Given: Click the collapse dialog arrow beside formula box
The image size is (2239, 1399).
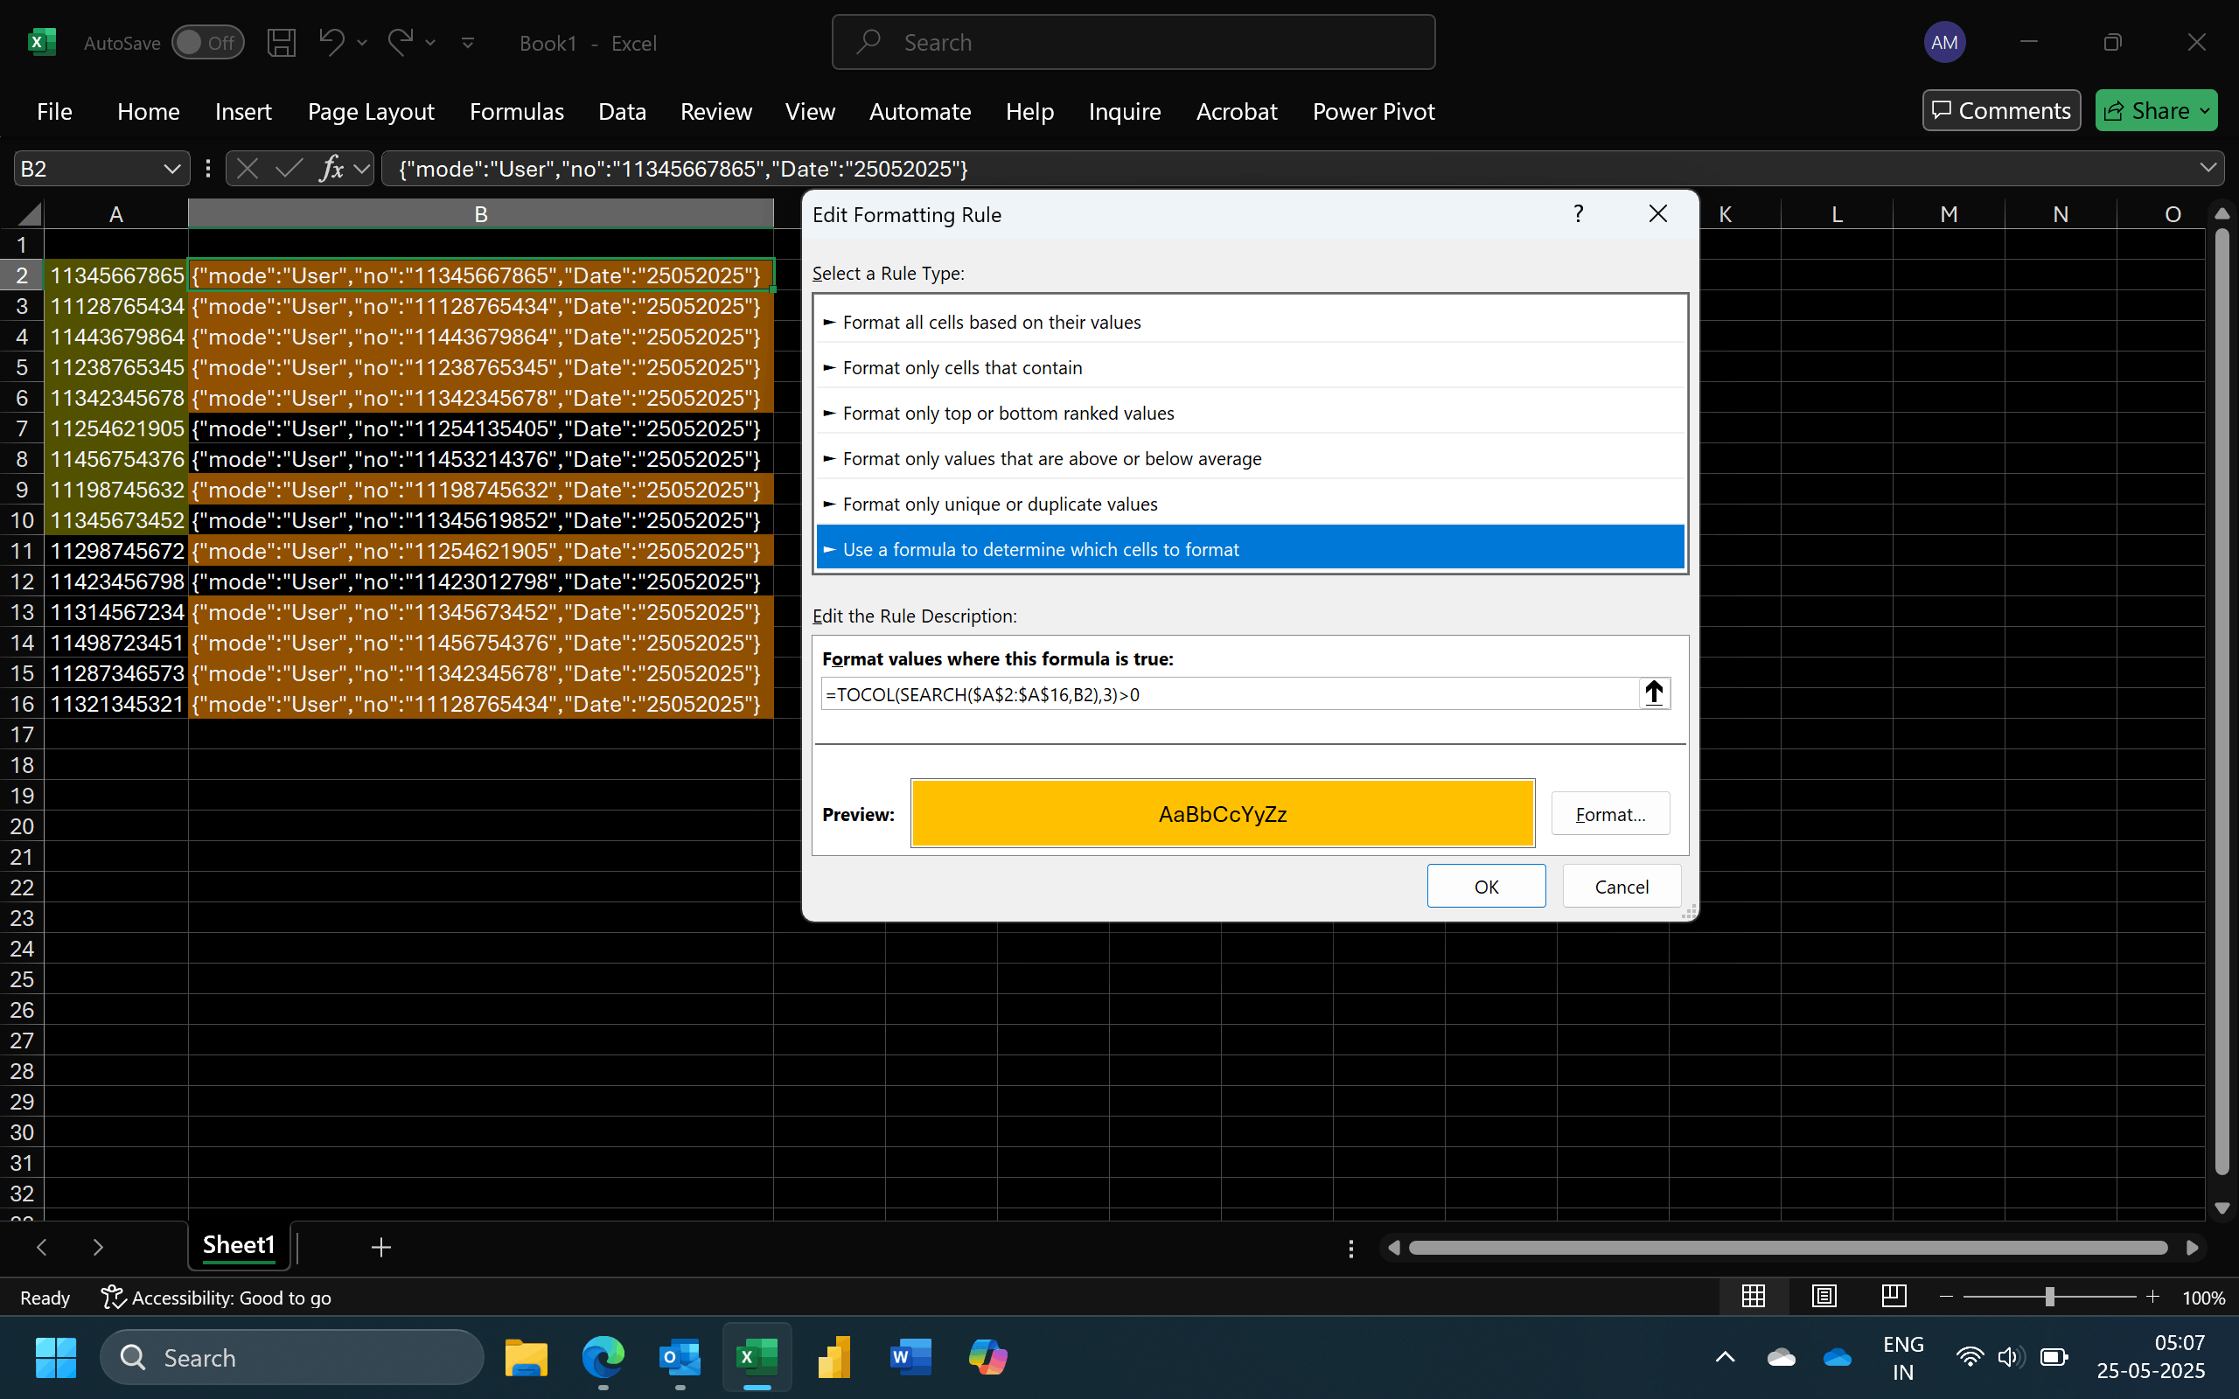Looking at the screenshot, I should [x=1653, y=694].
